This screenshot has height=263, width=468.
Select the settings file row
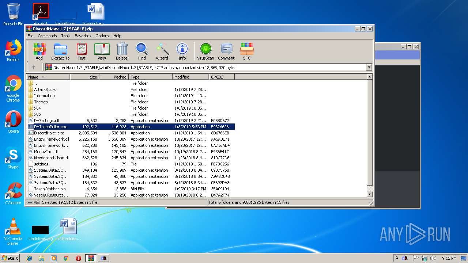(x=41, y=164)
